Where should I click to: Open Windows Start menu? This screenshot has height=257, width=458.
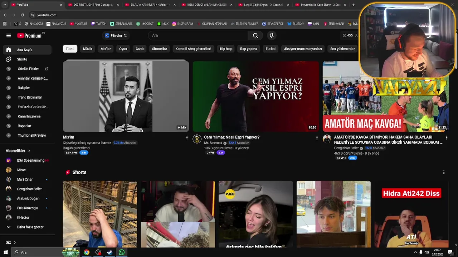click(x=5, y=252)
